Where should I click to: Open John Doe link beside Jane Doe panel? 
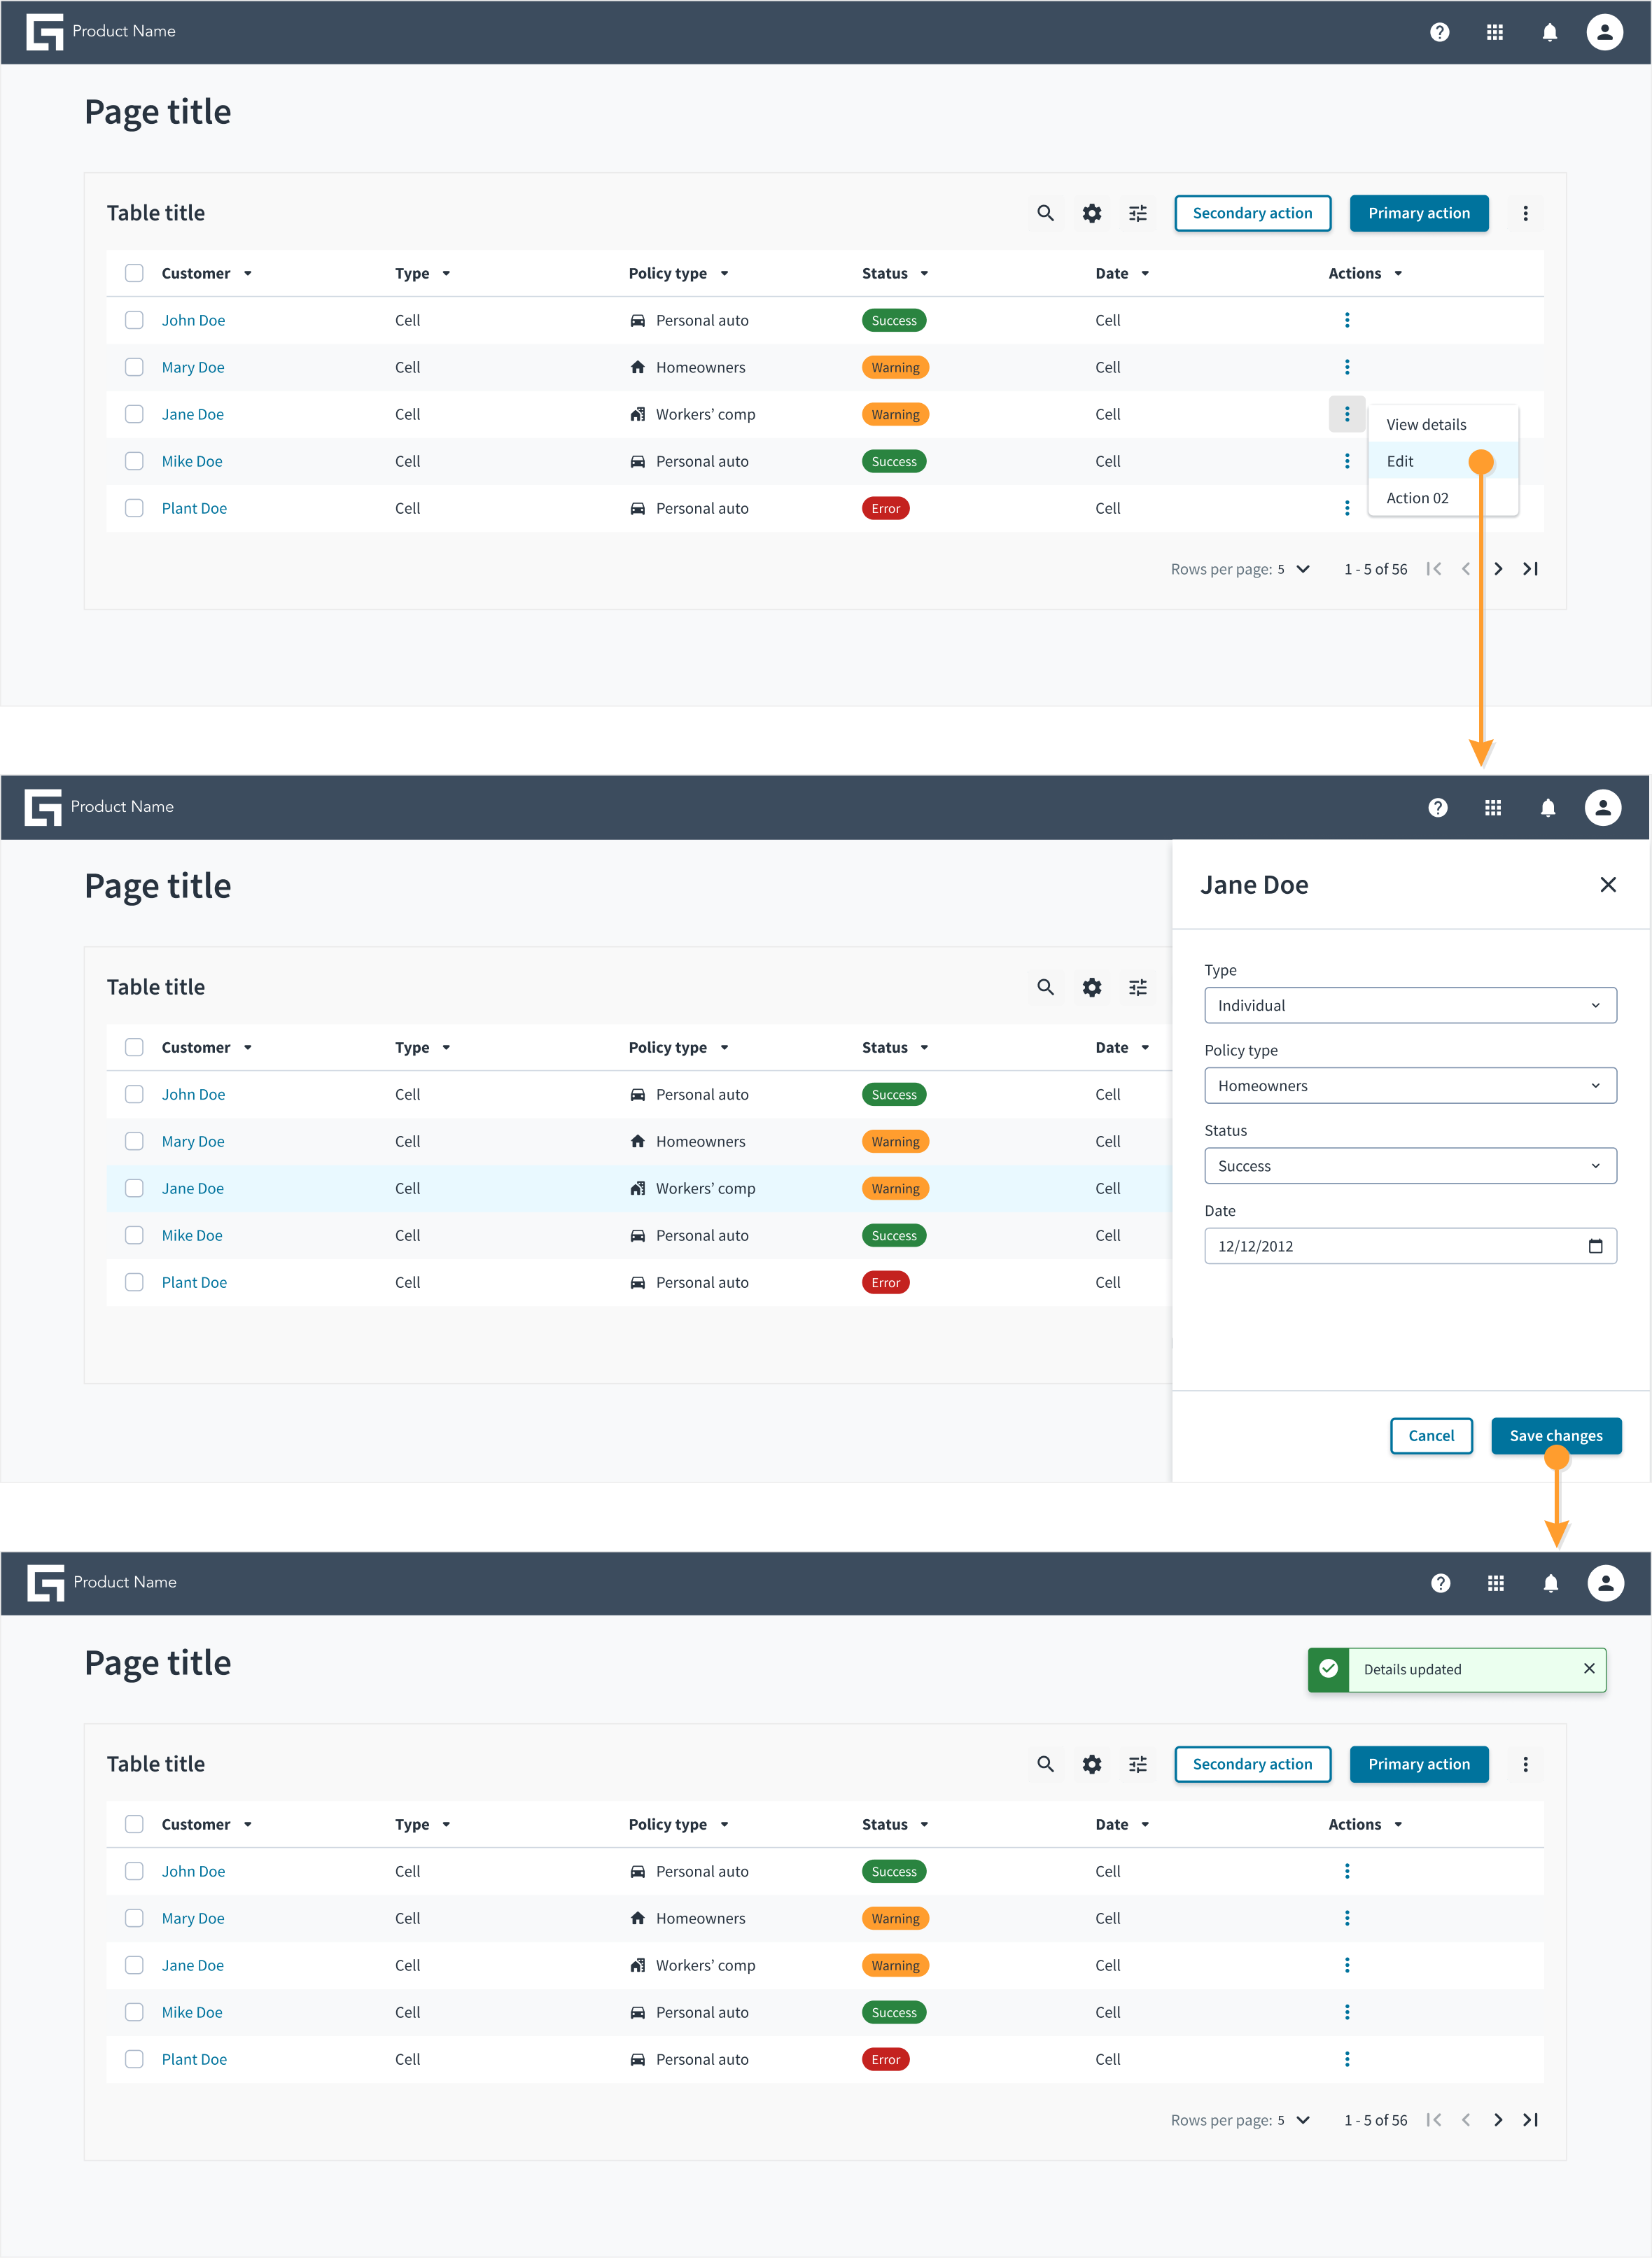pyautogui.click(x=193, y=1094)
